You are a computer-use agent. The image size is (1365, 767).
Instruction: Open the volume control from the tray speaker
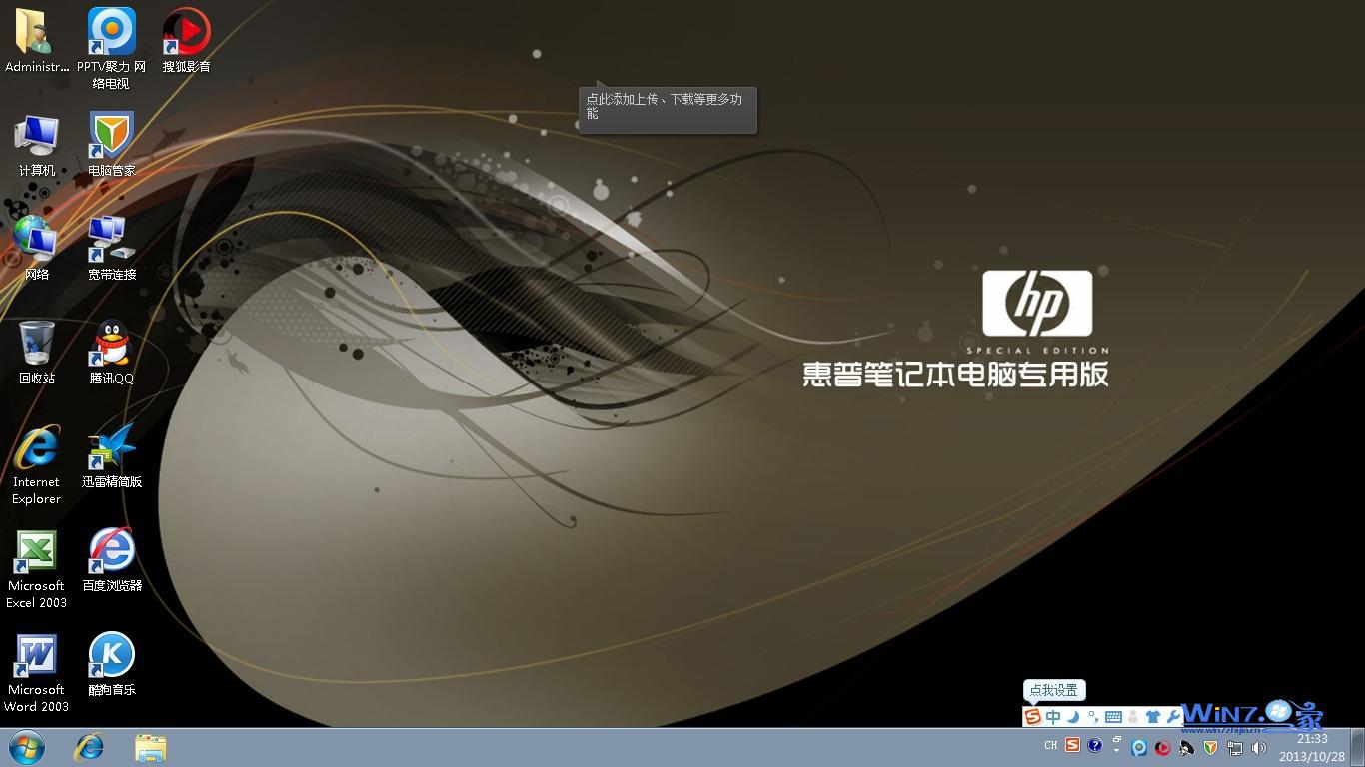(1259, 748)
